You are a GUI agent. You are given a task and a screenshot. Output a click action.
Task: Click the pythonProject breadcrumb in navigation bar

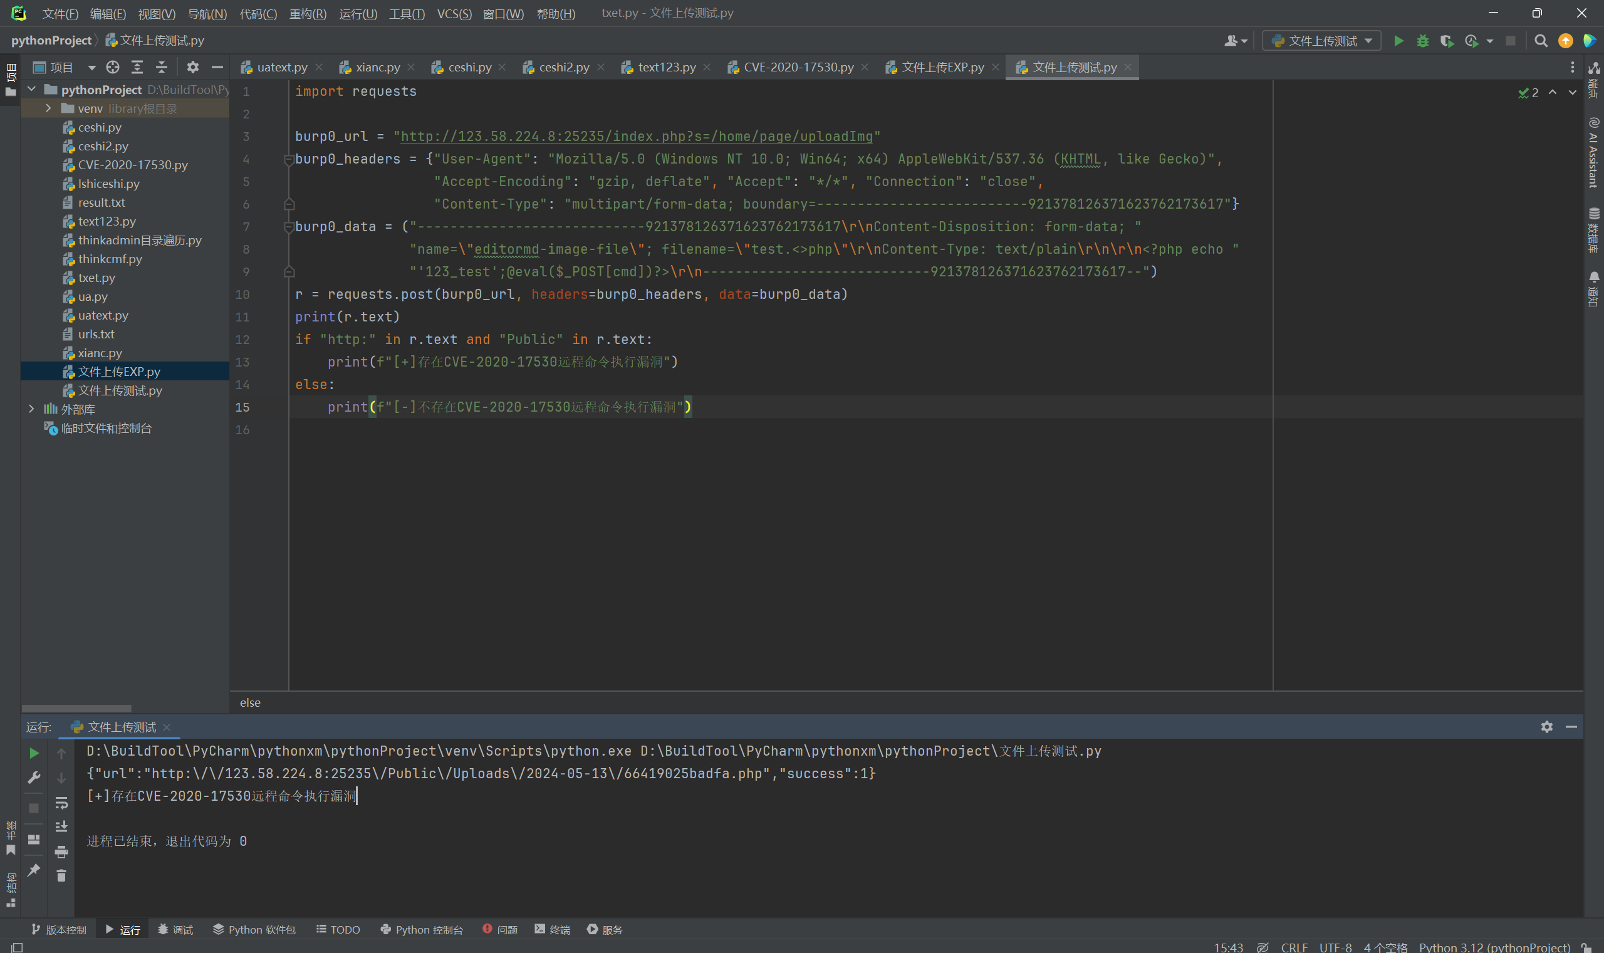pos(51,40)
